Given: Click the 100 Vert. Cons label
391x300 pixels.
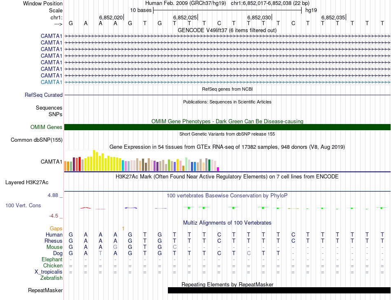Looking at the screenshot, I should click(24, 205).
